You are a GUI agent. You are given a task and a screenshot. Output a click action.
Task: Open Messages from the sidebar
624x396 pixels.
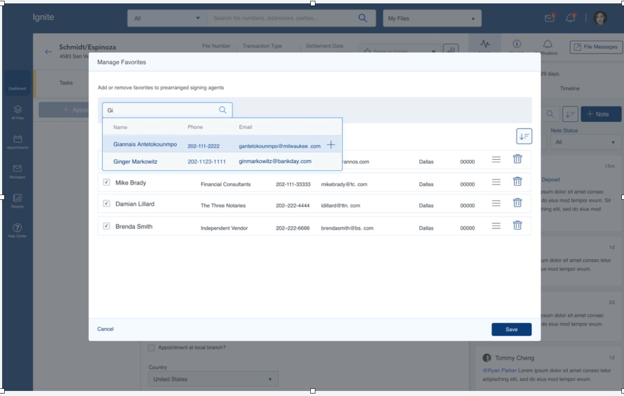17,171
